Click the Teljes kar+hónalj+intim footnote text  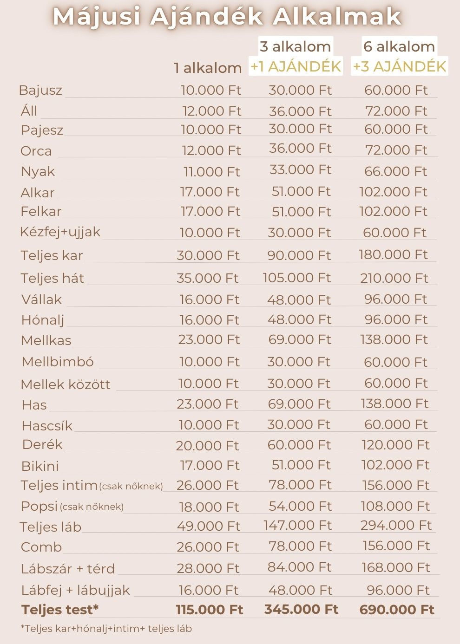point(106,629)
